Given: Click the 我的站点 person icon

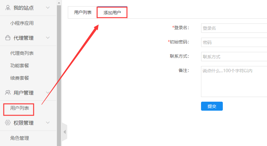Looking at the screenshot, I should click(8, 8).
